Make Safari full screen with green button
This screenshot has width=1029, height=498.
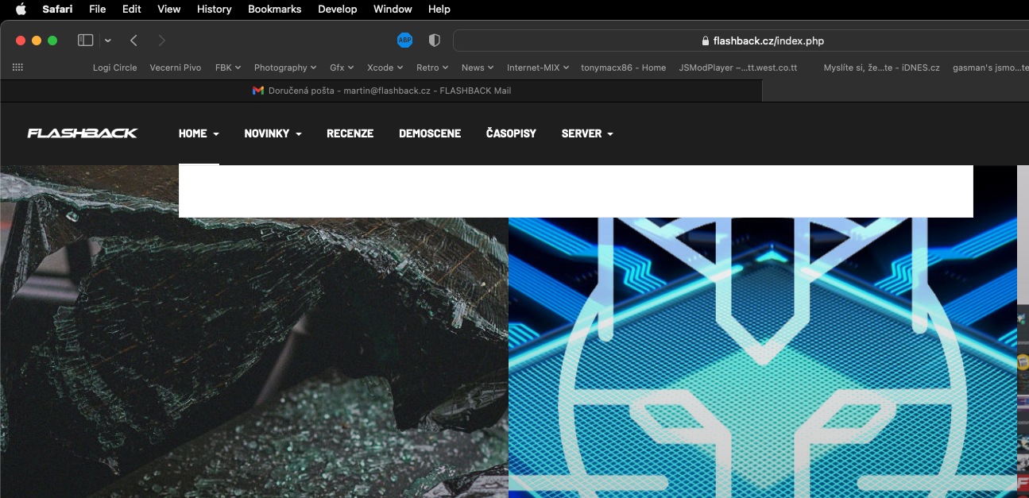click(x=52, y=41)
